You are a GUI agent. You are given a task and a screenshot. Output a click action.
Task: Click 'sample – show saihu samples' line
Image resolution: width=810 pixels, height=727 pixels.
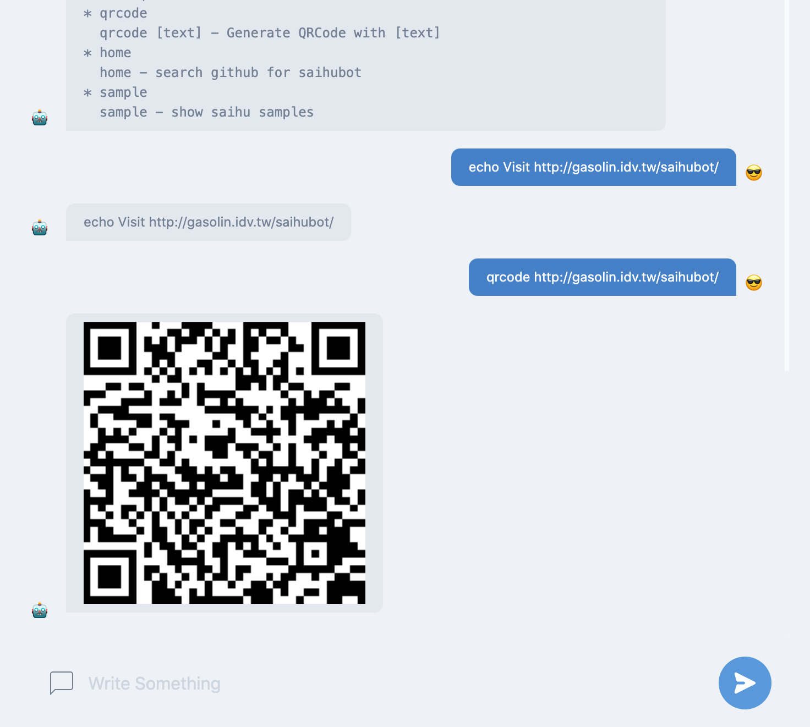[206, 112]
